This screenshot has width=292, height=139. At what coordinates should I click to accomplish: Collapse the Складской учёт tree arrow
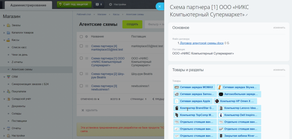[x=4, y=99]
